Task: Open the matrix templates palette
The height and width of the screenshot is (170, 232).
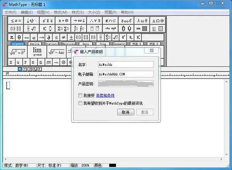Action: pos(142,29)
